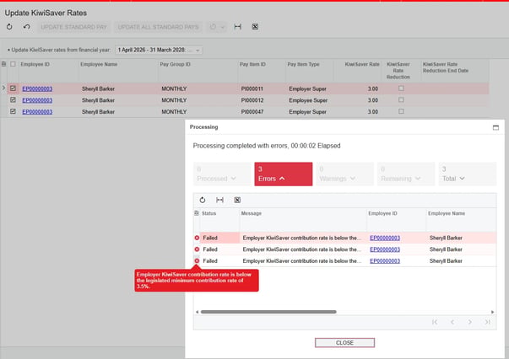Open EP0000003 link in the PI000047 row

point(37,112)
